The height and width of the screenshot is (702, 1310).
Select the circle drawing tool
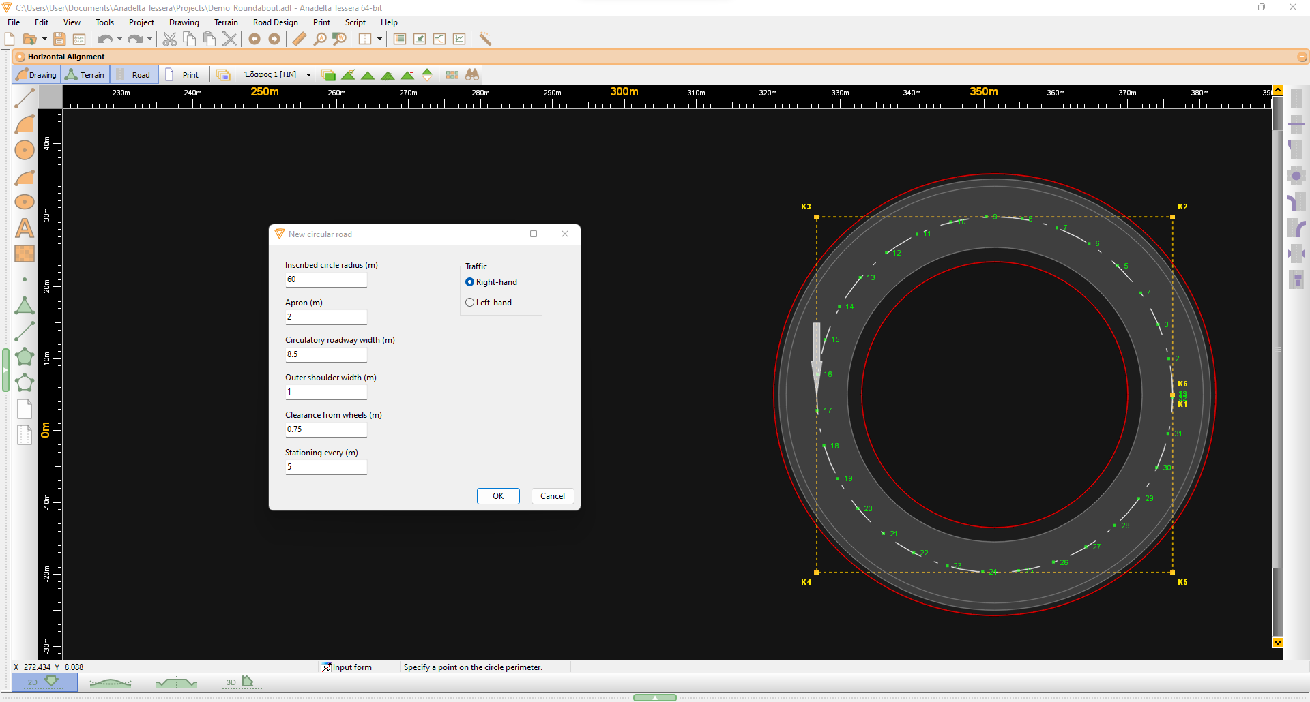(x=25, y=150)
